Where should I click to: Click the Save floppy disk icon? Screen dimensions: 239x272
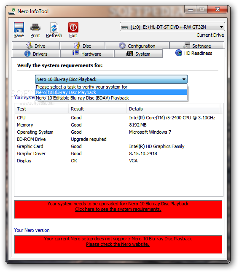pos(19,27)
